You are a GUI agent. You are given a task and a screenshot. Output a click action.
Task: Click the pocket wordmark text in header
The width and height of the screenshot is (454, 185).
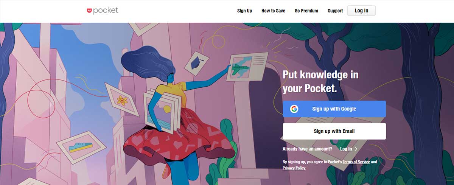pos(106,11)
